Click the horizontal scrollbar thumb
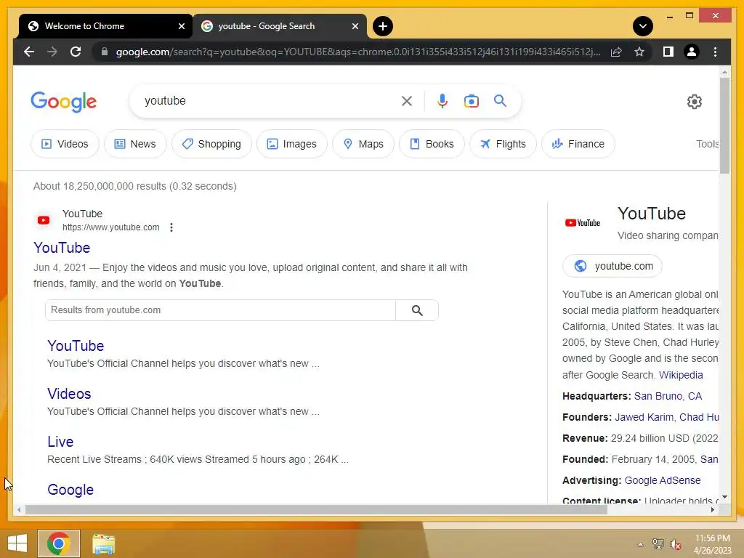The width and height of the screenshot is (744, 558). point(316,509)
